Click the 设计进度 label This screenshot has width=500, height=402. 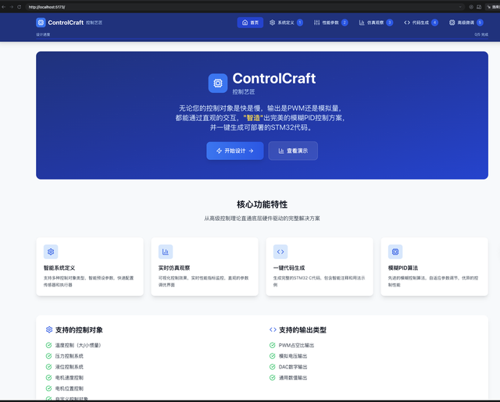[x=43, y=34]
